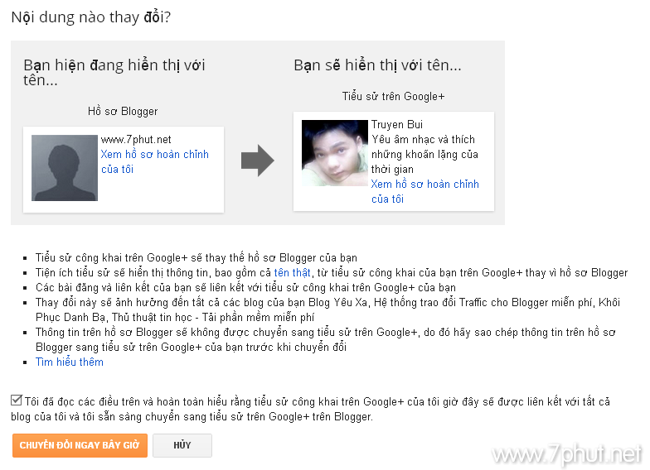Open the "Tìm hiểu thêm" link

70,362
